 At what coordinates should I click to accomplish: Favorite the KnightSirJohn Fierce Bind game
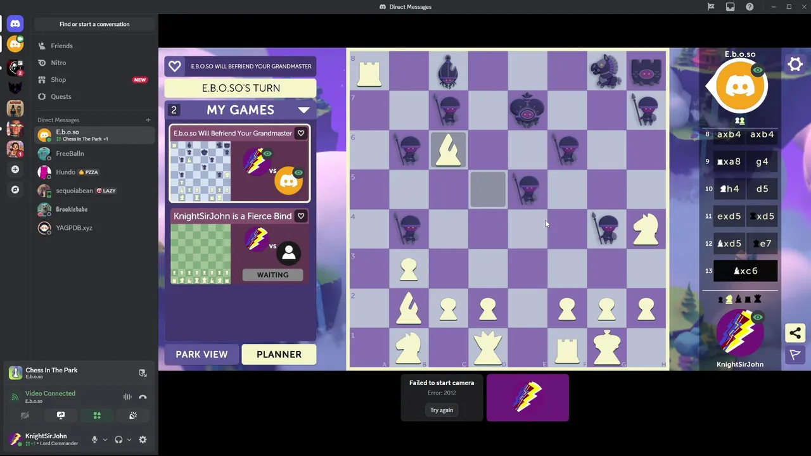(301, 216)
